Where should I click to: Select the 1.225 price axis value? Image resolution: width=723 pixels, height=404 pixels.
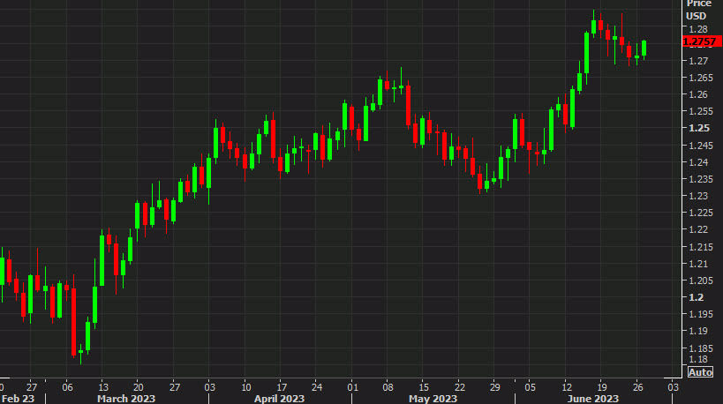pyautogui.click(x=700, y=213)
